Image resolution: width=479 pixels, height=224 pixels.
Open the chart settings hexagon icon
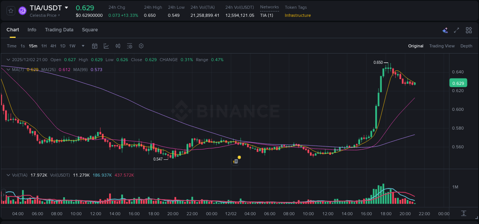(141, 46)
